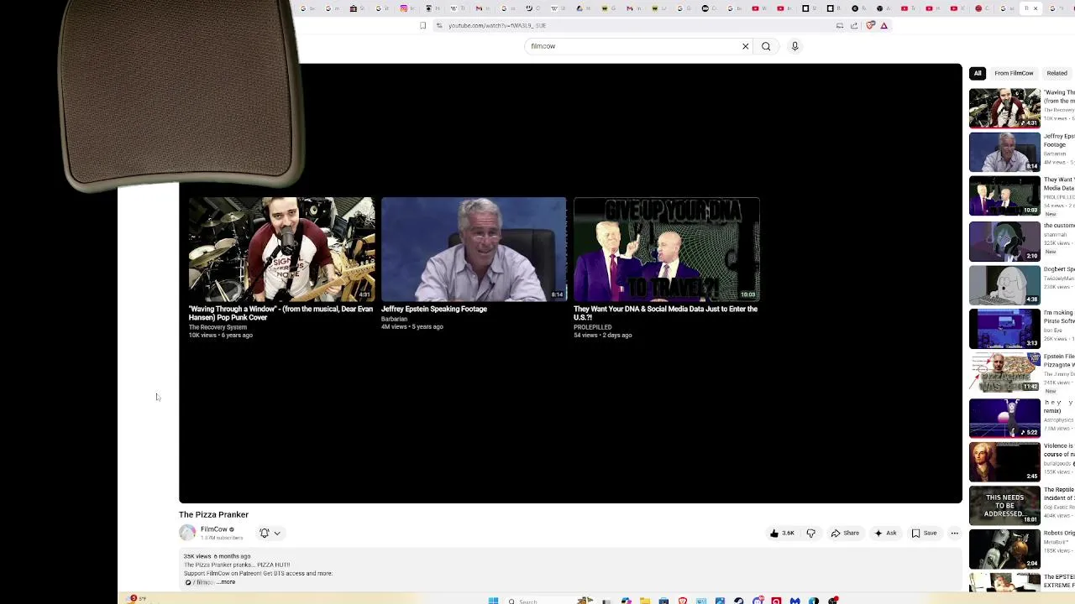Open notification bell dropdown for FilmCow
The height and width of the screenshot is (604, 1075).
pos(270,533)
